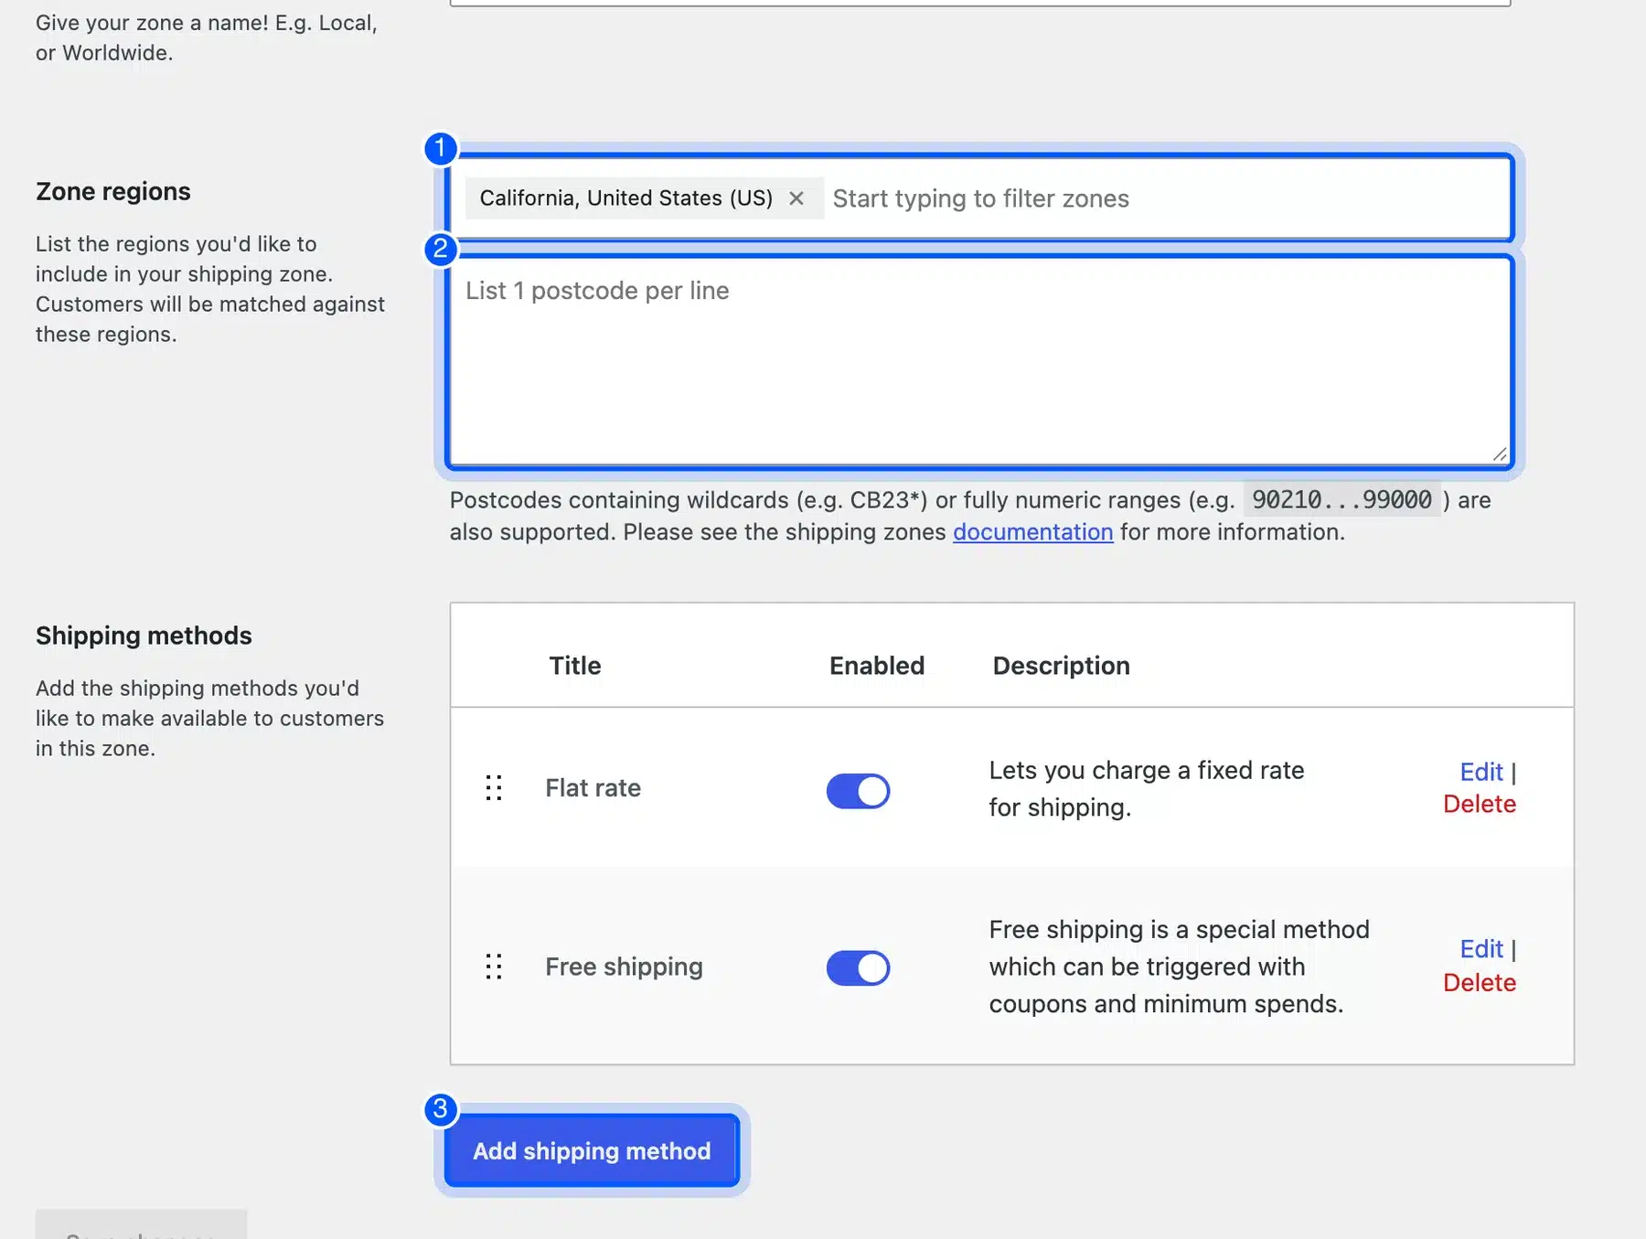The width and height of the screenshot is (1646, 1239).
Task: Focus the postcode list textarea
Action: [x=979, y=362]
